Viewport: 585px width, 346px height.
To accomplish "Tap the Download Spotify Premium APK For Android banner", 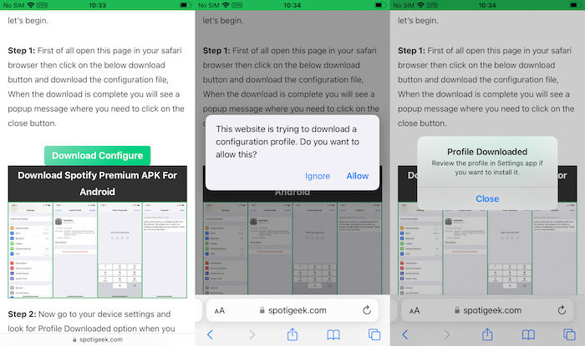I will click(x=98, y=183).
